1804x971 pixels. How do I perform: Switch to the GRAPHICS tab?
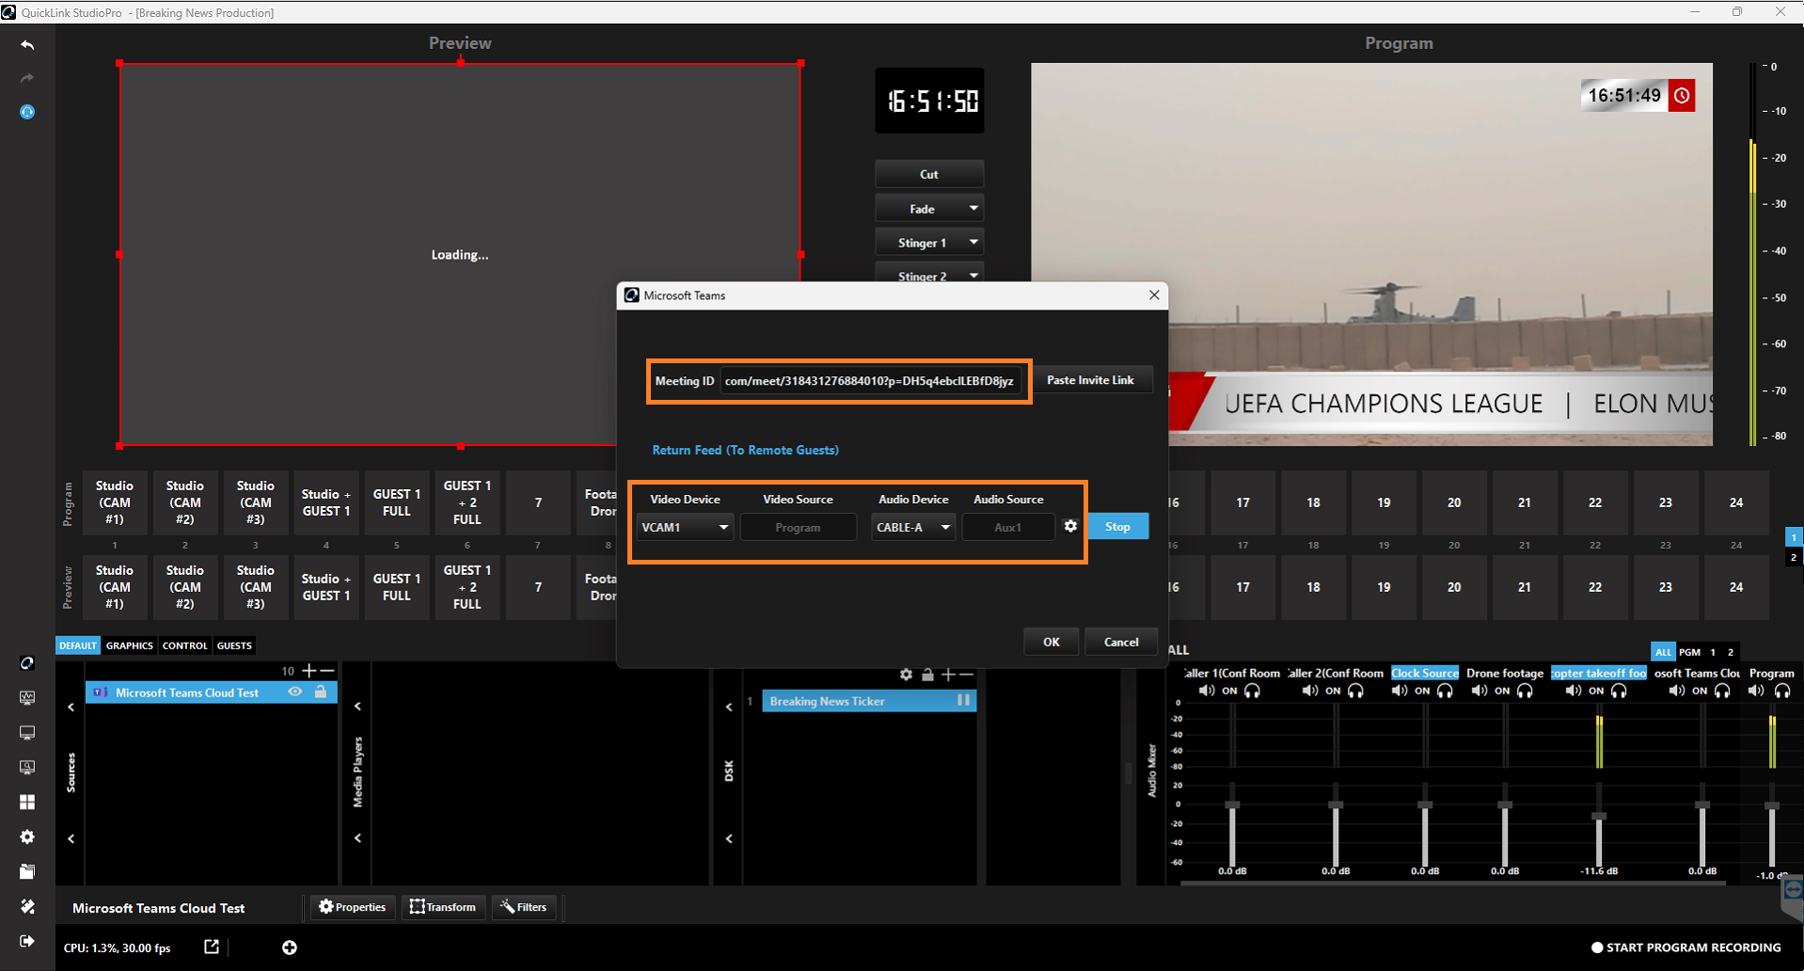click(129, 645)
